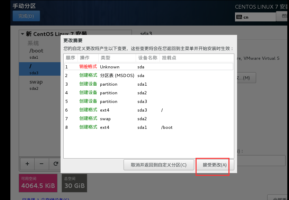Viewport: 289px width, 200px height.
Task: Click the 总空间 30 GiB box
Action: pyautogui.click(x=74, y=183)
